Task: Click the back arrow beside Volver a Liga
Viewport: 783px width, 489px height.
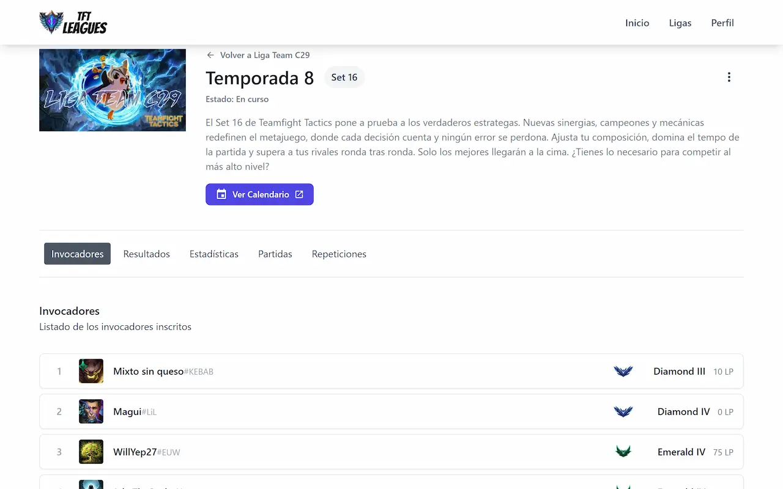Action: 210,55
